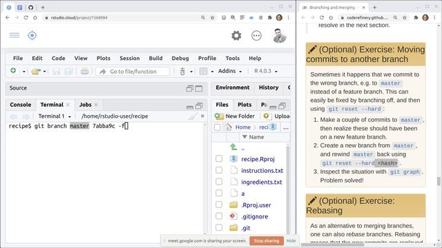
Task: Tick the checkbox next to .git folder
Action: tap(219, 227)
